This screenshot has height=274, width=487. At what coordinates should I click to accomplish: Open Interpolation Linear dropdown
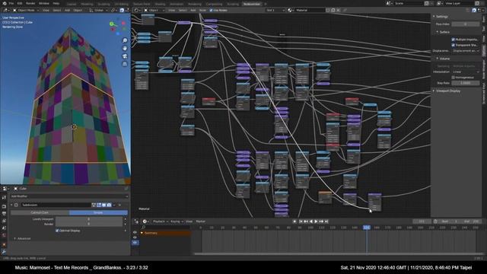466,72
